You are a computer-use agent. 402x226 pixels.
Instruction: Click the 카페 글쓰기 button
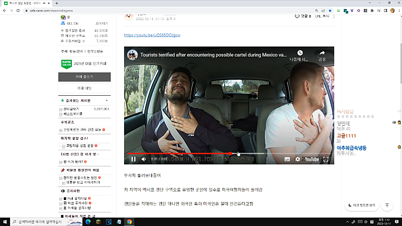coord(84,77)
